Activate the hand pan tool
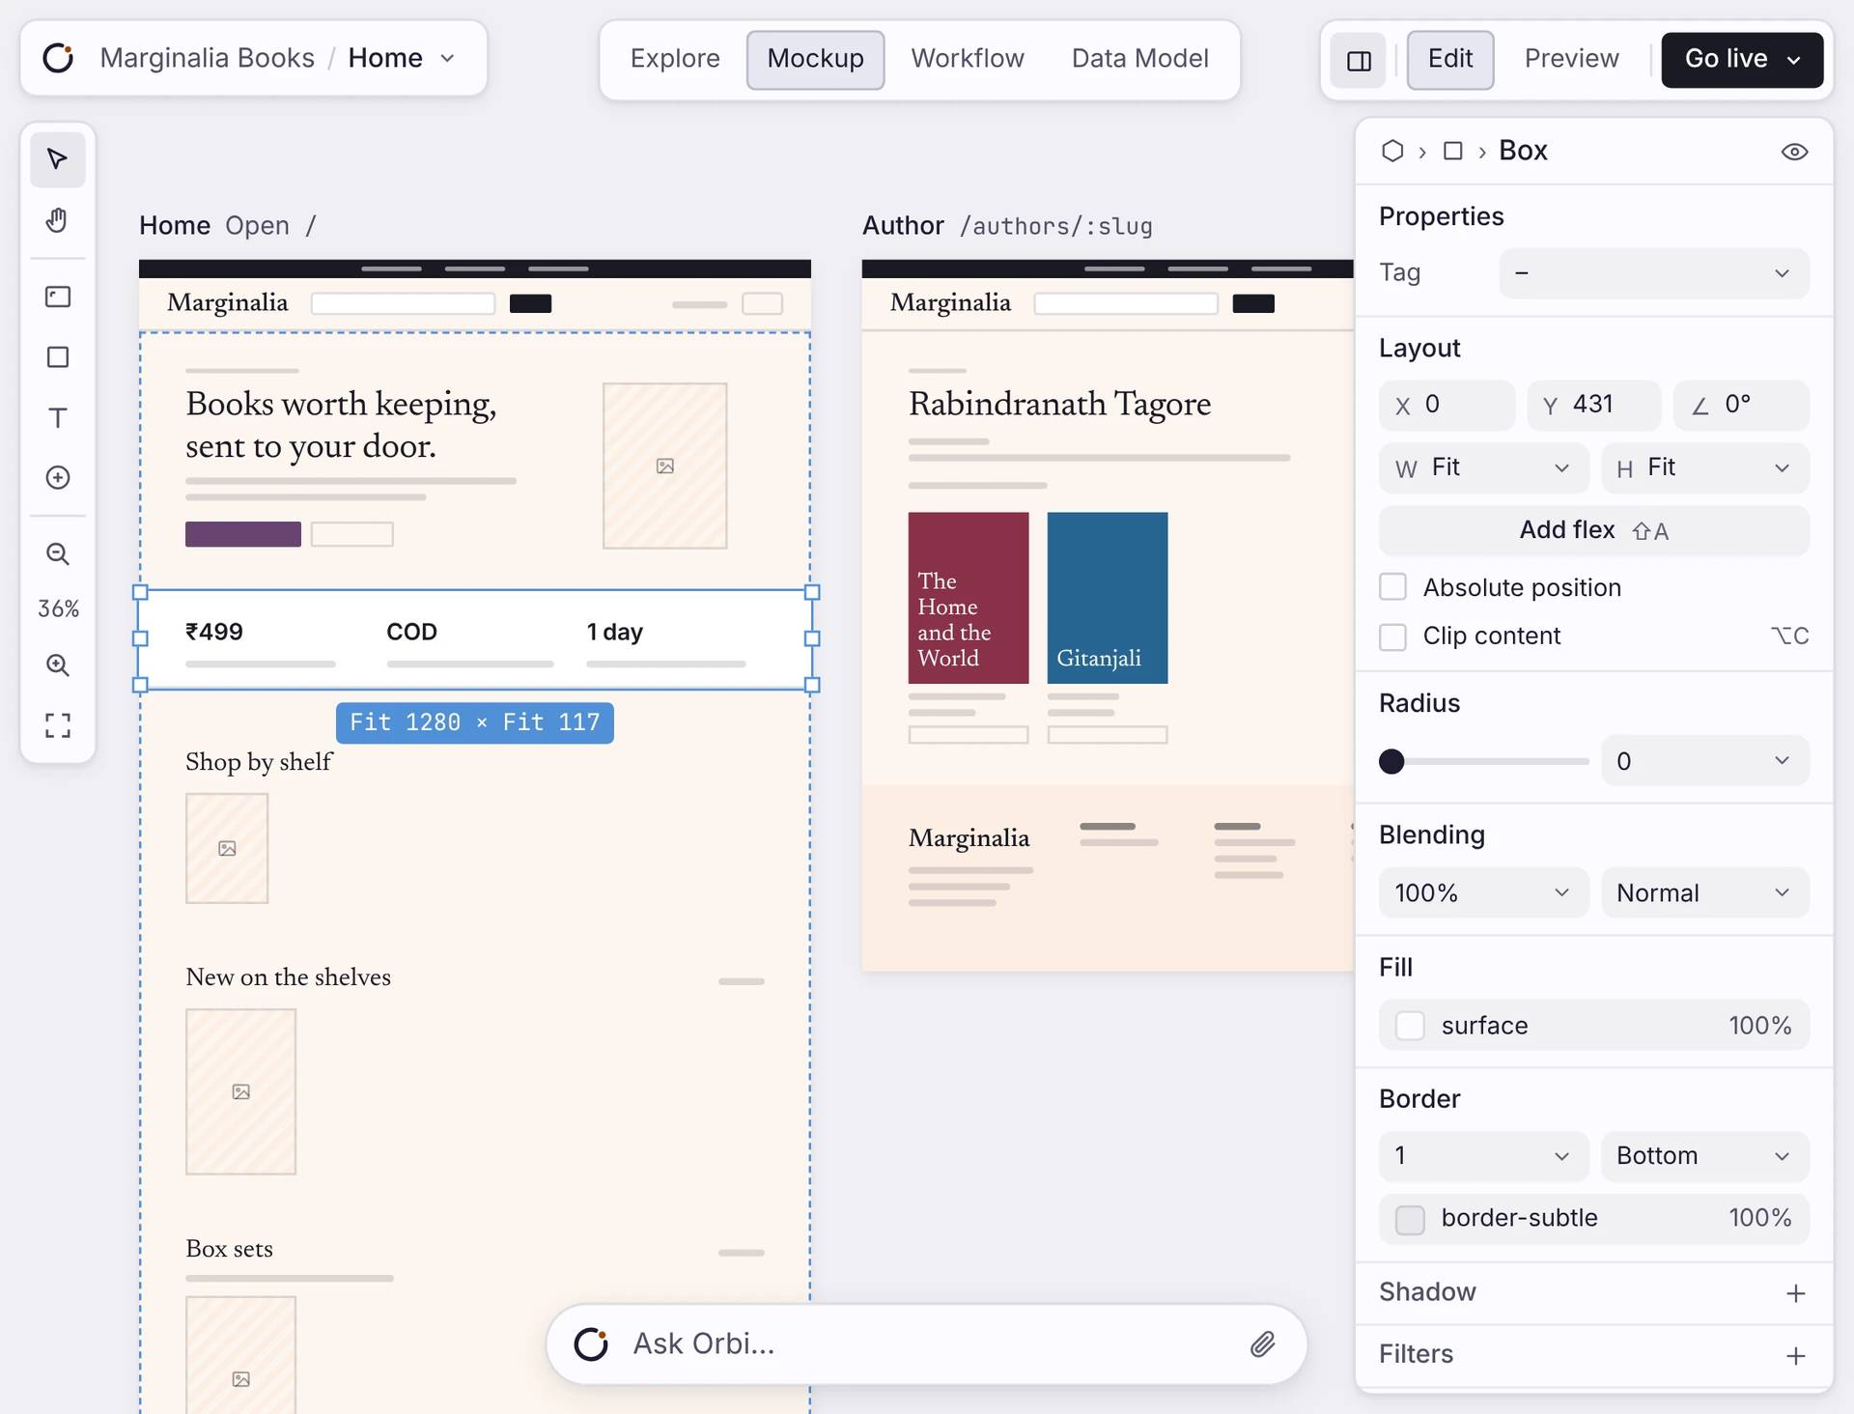 click(x=58, y=221)
